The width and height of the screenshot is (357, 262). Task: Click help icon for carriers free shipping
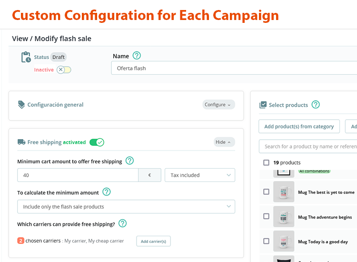click(x=122, y=223)
